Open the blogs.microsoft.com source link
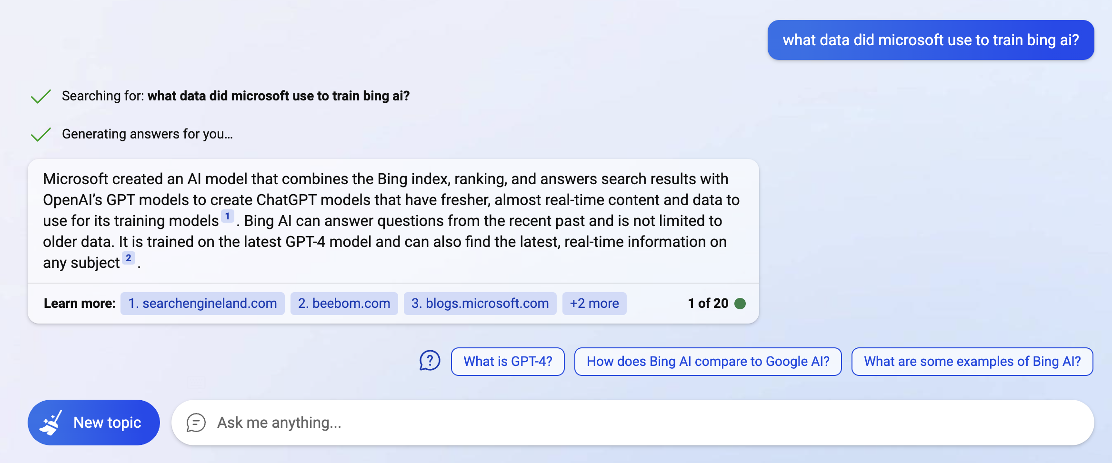Image resolution: width=1112 pixels, height=463 pixels. point(480,304)
